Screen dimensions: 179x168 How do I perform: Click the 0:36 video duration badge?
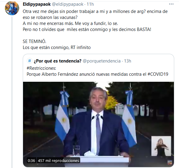click(x=31, y=160)
